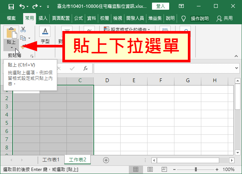242x174 pixels.
Task: Select row 6 header
Action: [6, 131]
